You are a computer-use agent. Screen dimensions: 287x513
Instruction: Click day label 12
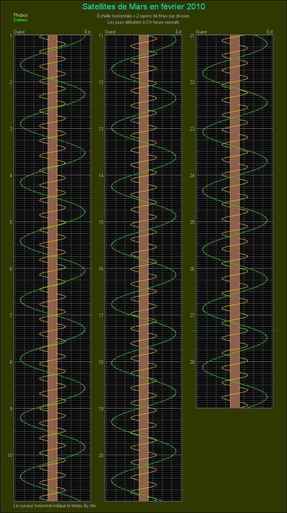100,82
